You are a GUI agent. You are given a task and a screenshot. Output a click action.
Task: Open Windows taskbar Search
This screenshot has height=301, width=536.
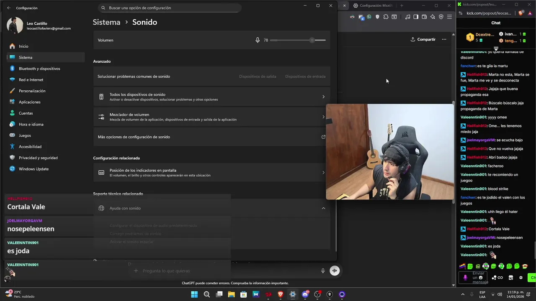coord(207,294)
